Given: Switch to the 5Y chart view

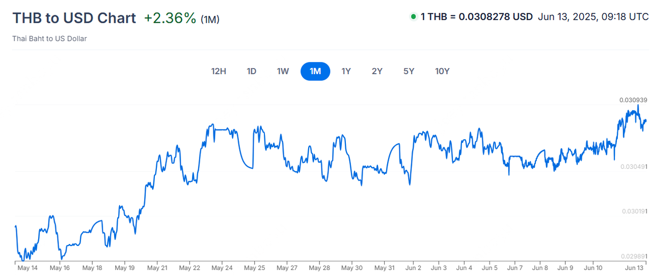Looking at the screenshot, I should (x=409, y=71).
